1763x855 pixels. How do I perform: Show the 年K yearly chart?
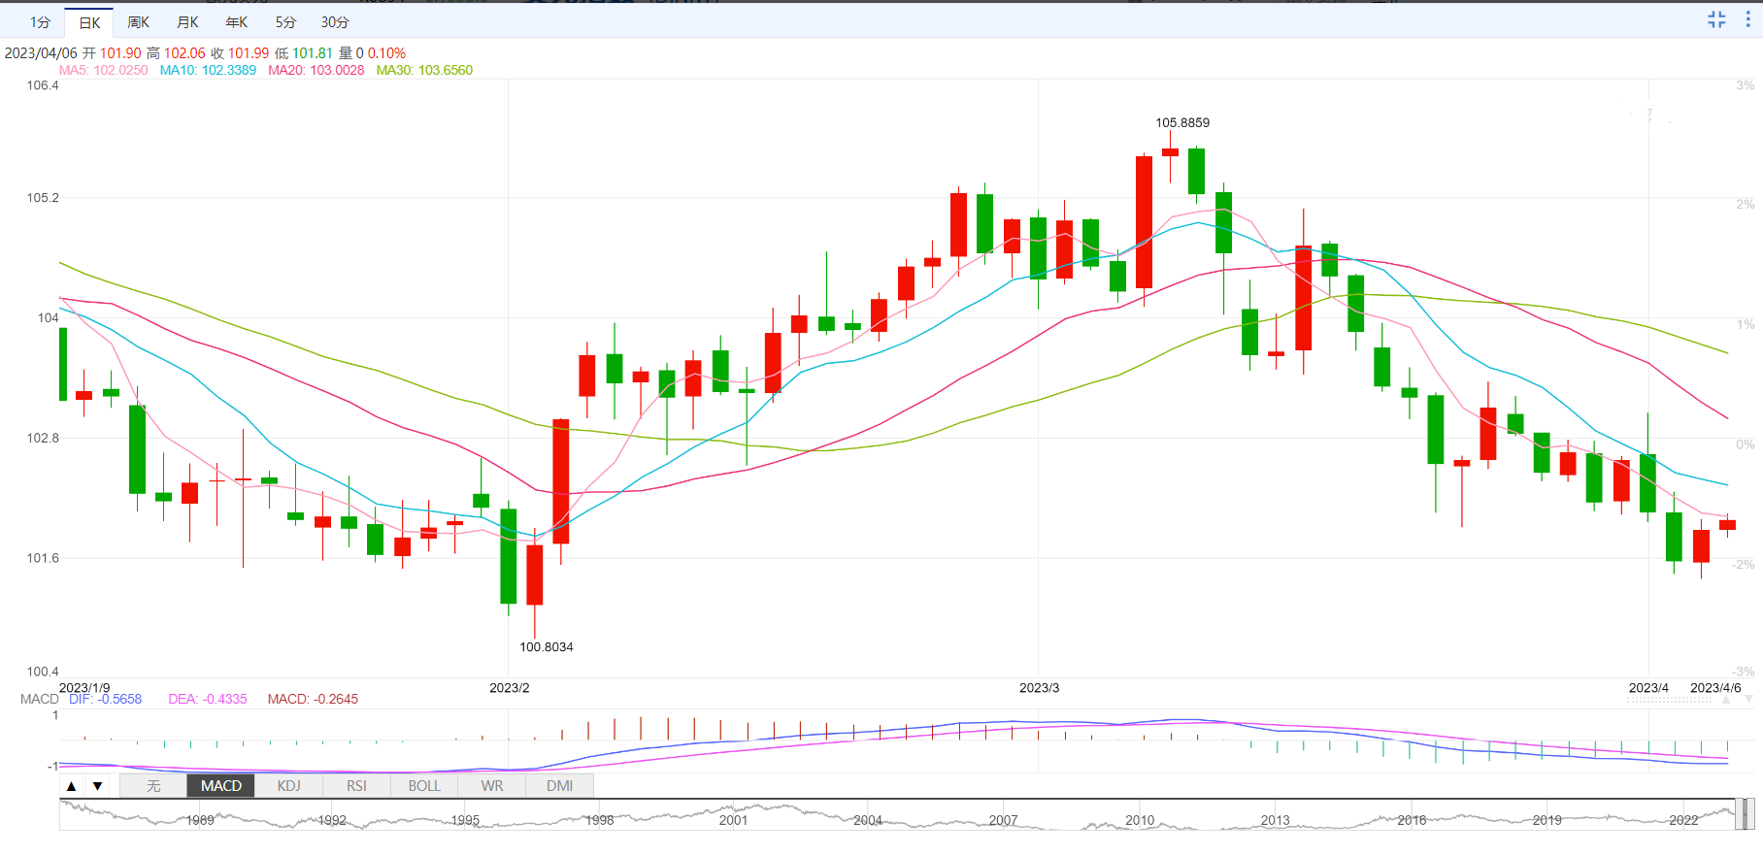click(x=237, y=22)
